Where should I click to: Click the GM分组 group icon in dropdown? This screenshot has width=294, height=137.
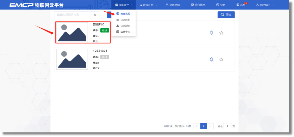pos(117,26)
